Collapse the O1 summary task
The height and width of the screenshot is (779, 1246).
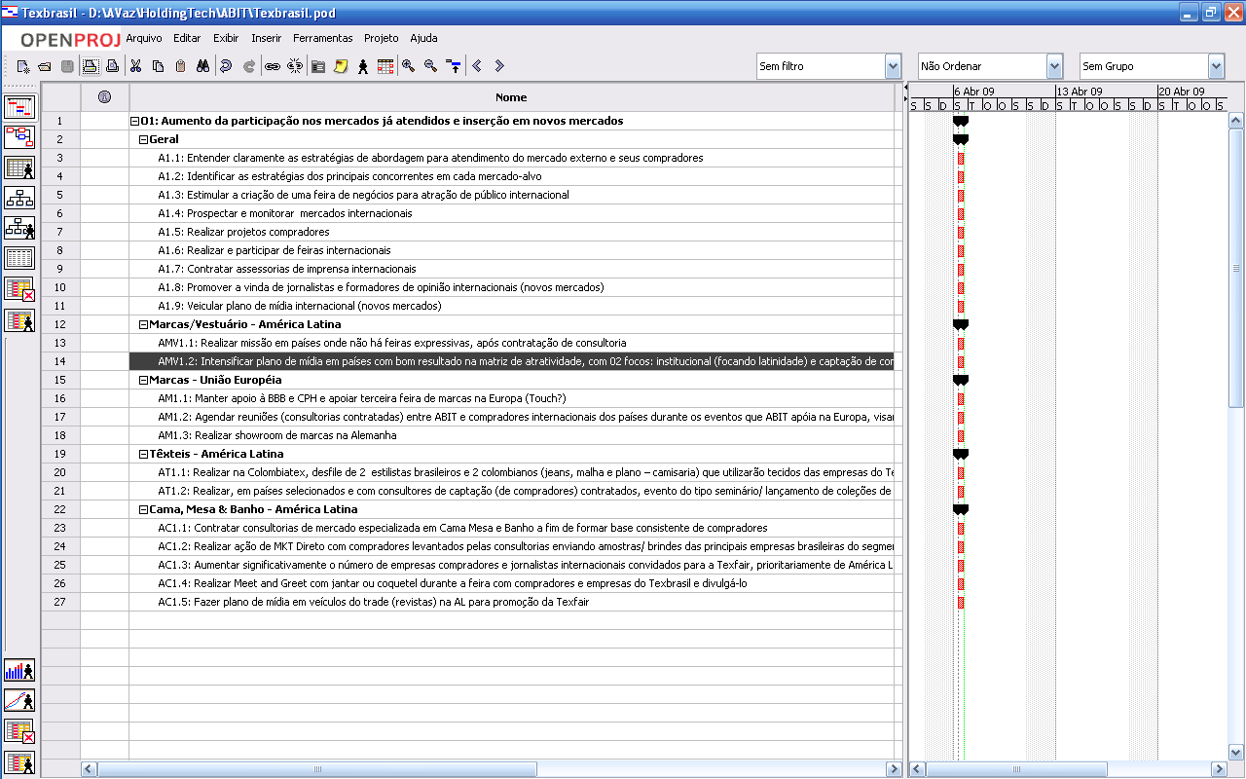pyautogui.click(x=134, y=122)
